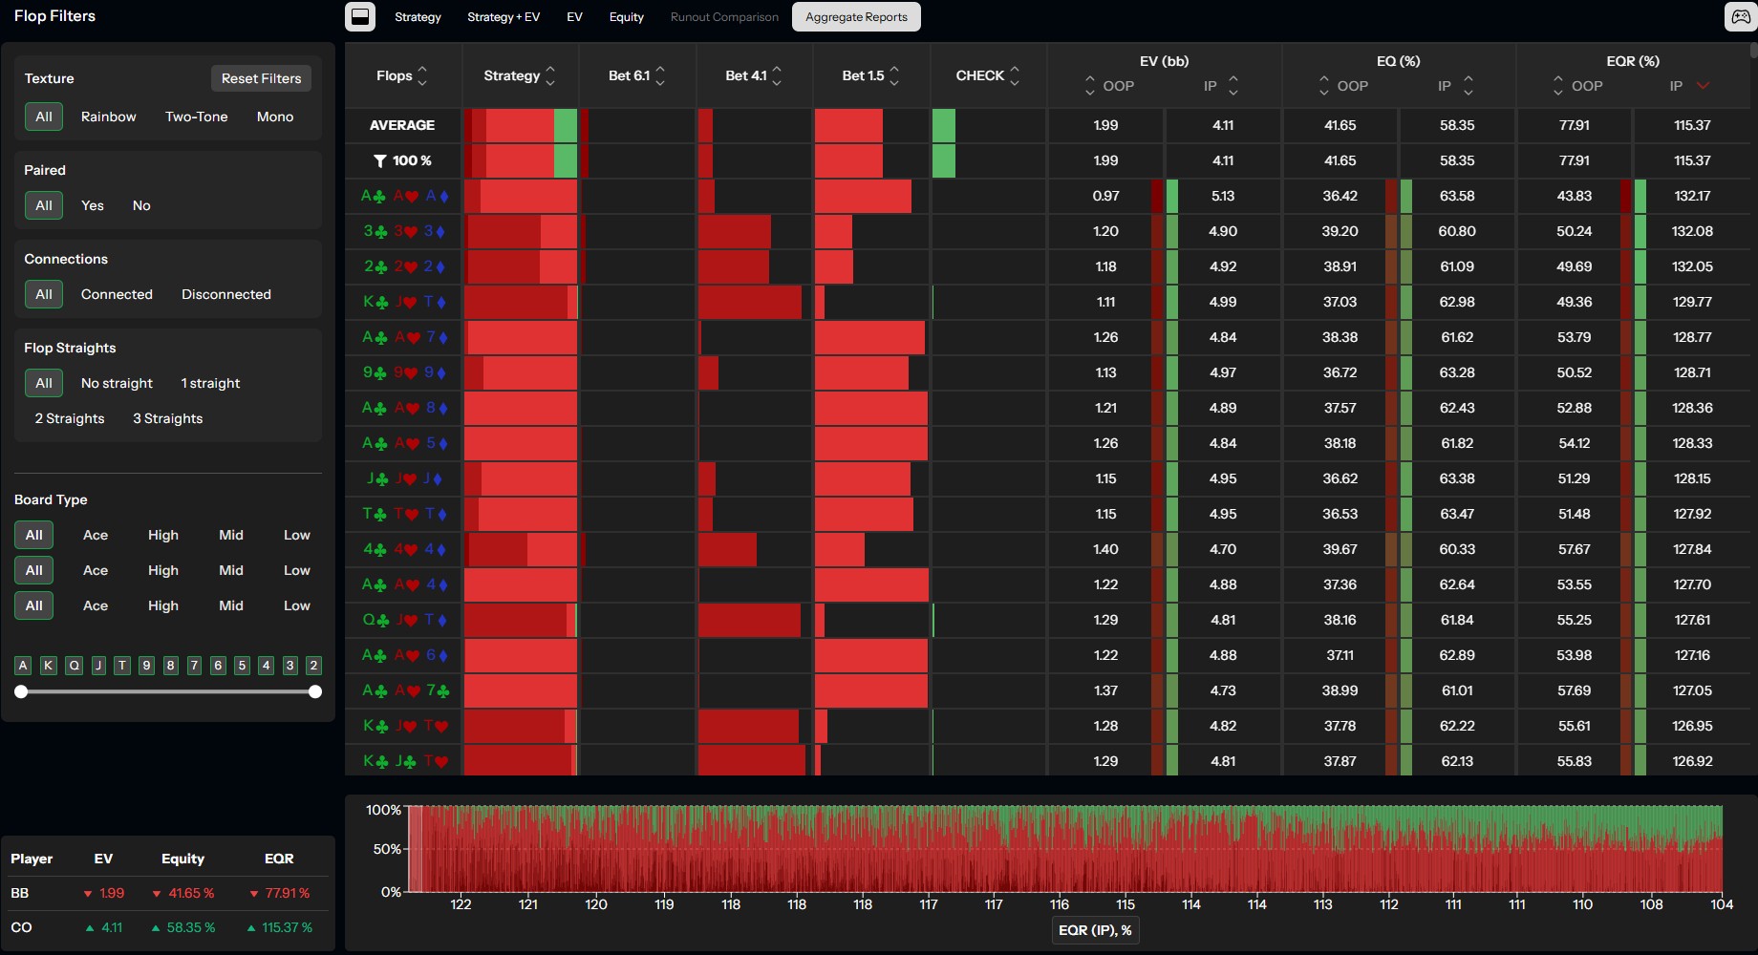Click the left handle of the rank slider
The width and height of the screenshot is (1758, 955).
[x=21, y=691]
